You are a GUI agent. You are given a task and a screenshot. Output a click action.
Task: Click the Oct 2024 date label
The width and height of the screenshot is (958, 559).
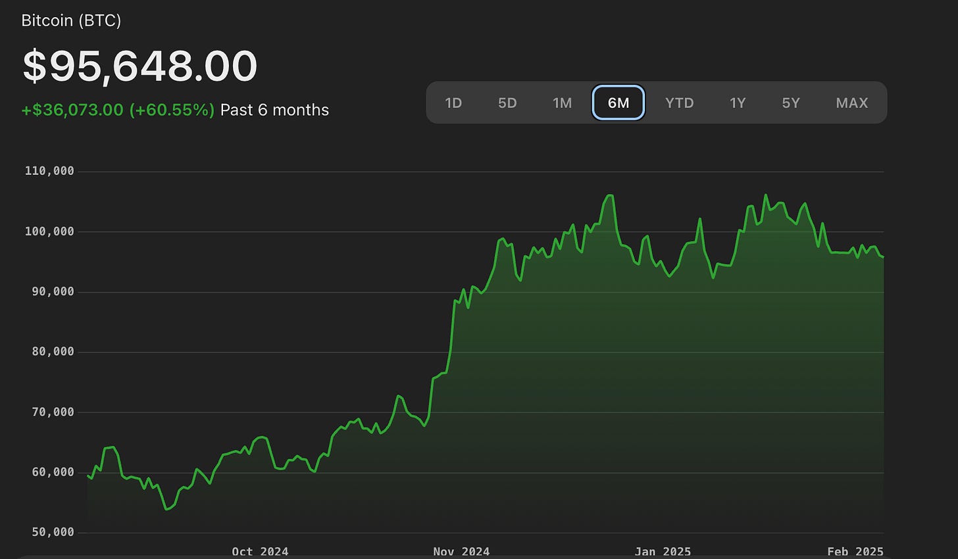[260, 551]
